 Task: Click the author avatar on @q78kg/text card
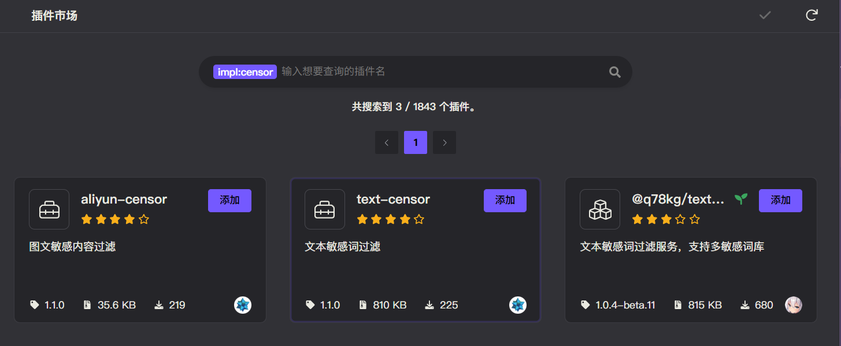(x=794, y=305)
